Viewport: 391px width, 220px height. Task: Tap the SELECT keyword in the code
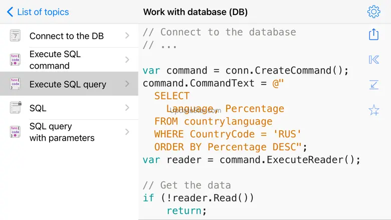pyautogui.click(x=172, y=96)
